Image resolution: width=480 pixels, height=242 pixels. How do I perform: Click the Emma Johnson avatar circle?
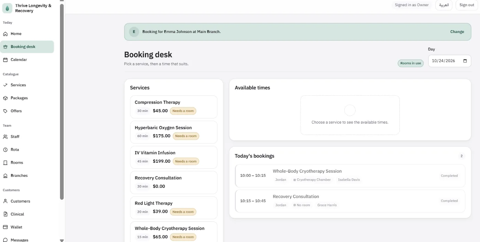(134, 32)
